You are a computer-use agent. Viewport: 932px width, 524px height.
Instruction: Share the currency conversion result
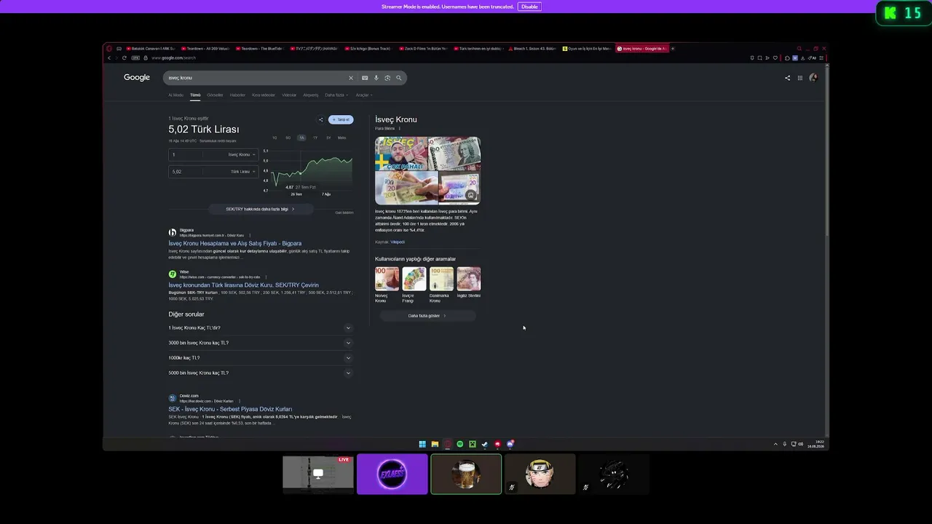click(x=320, y=119)
